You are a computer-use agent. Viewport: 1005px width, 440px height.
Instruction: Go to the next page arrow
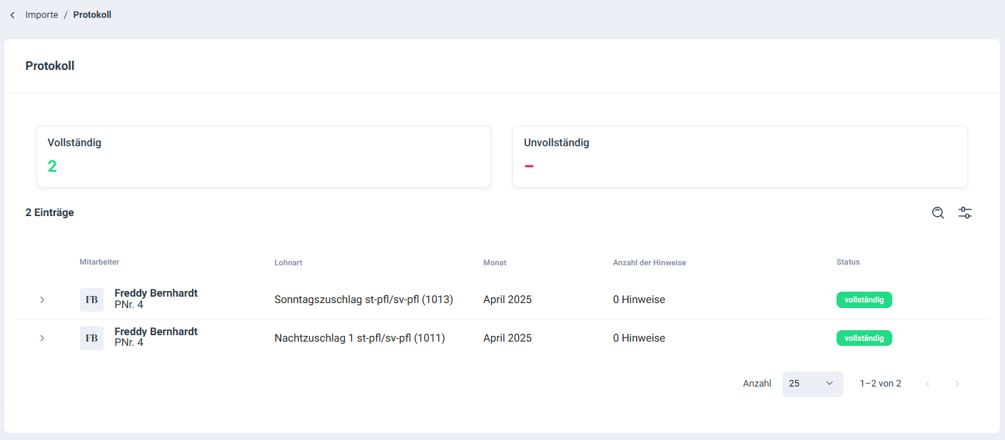pyautogui.click(x=957, y=384)
